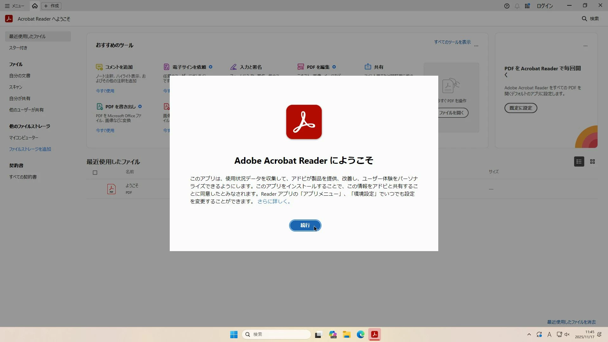Switch to grid thumbnail view icon

point(592,162)
